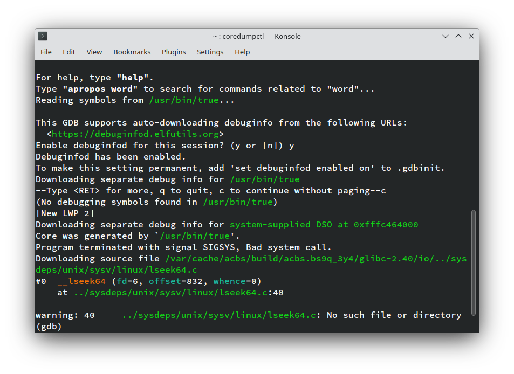This screenshot has height=374, width=514.
Task: Open the Settings menu
Action: tap(210, 52)
